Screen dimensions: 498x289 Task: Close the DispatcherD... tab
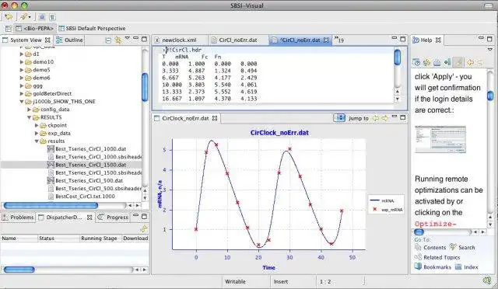pos(89,218)
